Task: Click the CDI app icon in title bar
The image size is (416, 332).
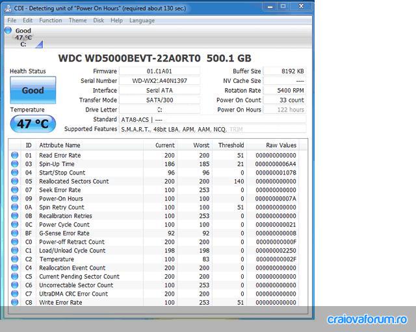Action: coord(8,8)
